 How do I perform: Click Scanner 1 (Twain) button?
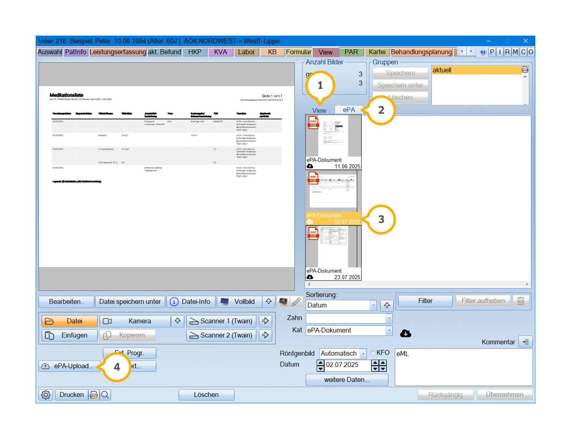tap(221, 321)
